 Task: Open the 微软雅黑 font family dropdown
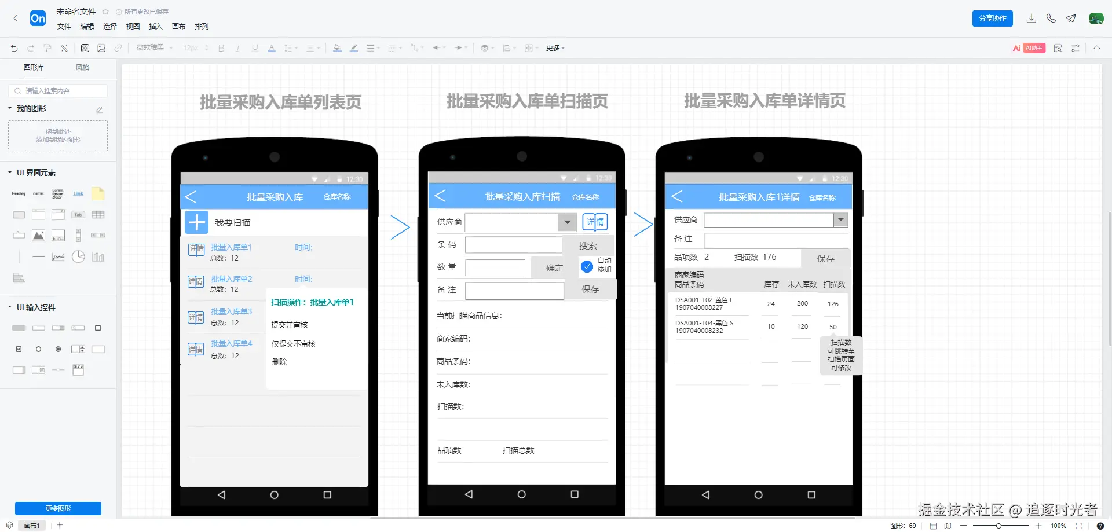coord(155,48)
